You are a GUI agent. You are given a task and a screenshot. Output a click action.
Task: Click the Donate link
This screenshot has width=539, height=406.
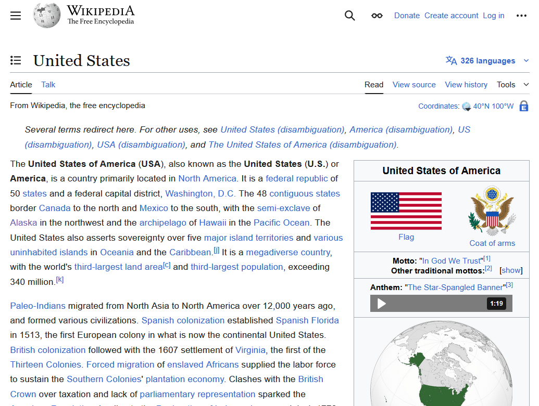(407, 16)
